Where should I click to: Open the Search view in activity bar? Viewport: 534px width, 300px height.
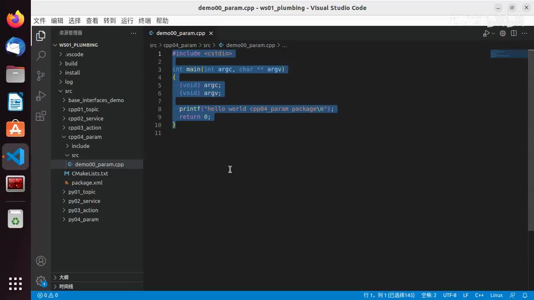pos(41,55)
